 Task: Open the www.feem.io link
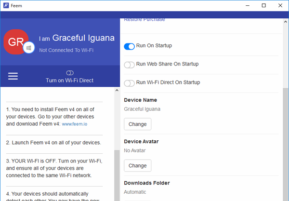(75, 124)
